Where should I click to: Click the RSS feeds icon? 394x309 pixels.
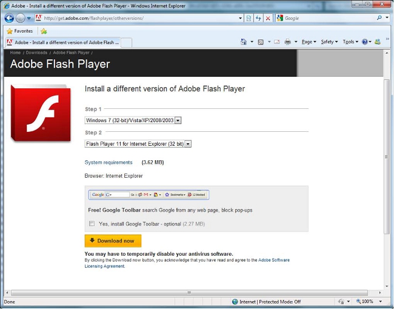[261, 42]
